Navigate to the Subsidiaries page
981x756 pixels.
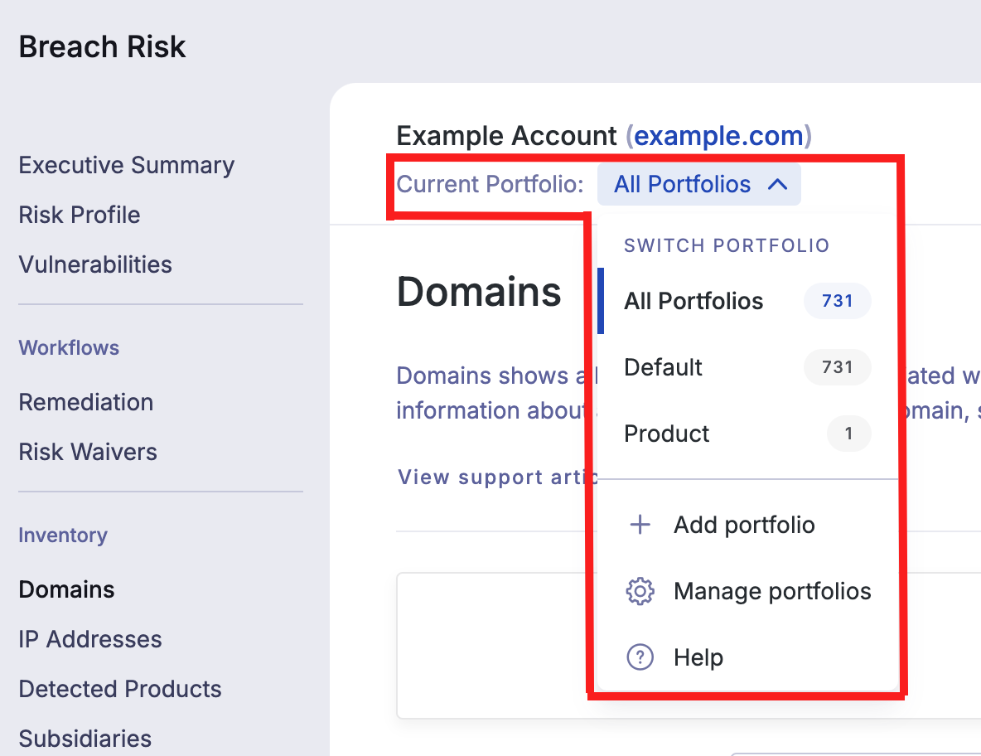[85, 739]
